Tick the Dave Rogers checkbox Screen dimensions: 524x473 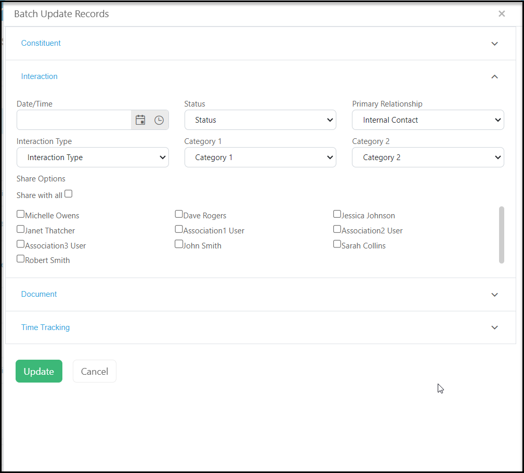tap(179, 214)
